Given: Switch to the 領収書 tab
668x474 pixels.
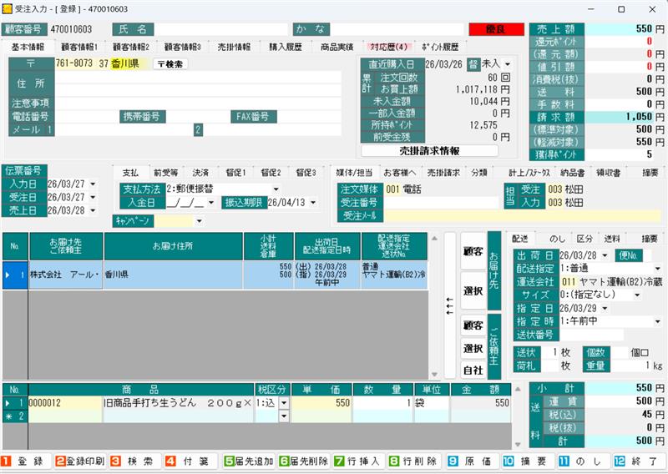Looking at the screenshot, I should [609, 173].
